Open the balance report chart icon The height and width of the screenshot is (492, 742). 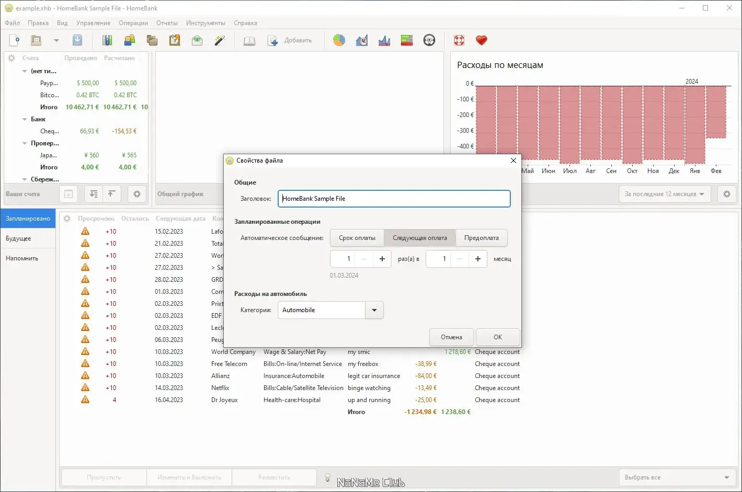(384, 40)
